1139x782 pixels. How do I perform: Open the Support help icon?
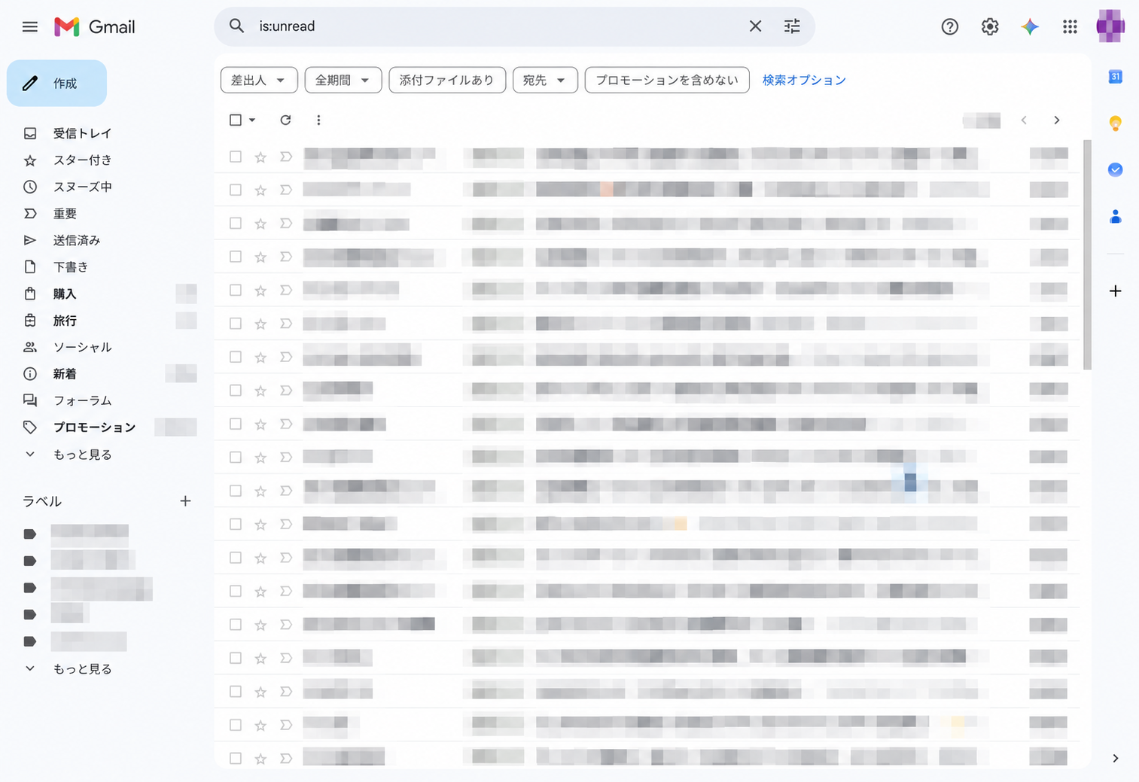tap(950, 27)
